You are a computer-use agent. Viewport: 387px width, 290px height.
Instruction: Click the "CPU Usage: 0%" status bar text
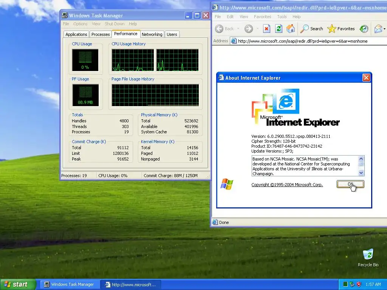113,176
